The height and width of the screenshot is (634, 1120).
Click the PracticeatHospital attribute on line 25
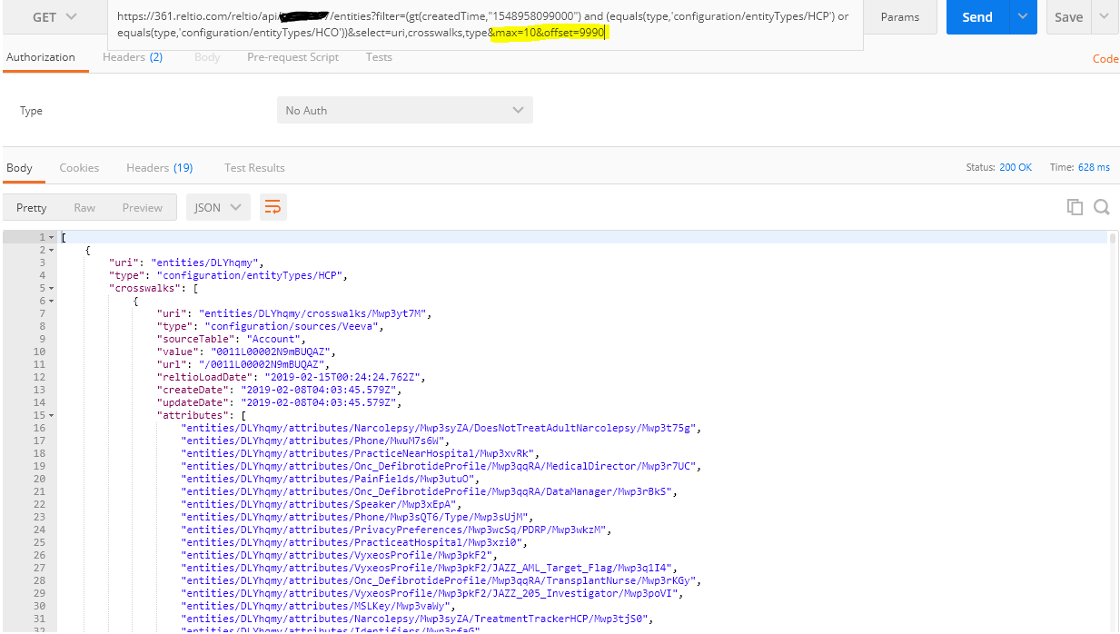(x=355, y=542)
